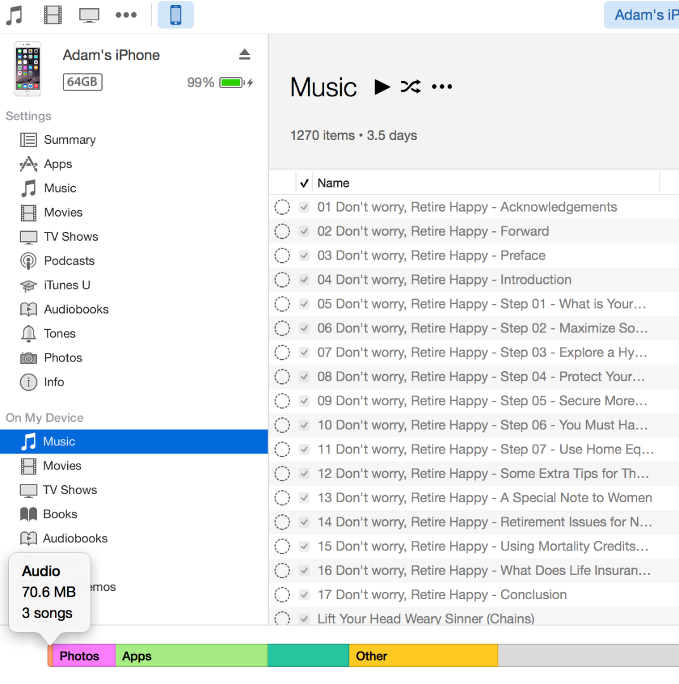Click status circle for 08 Step 04 track
The height and width of the screenshot is (684, 679).
coord(282,377)
